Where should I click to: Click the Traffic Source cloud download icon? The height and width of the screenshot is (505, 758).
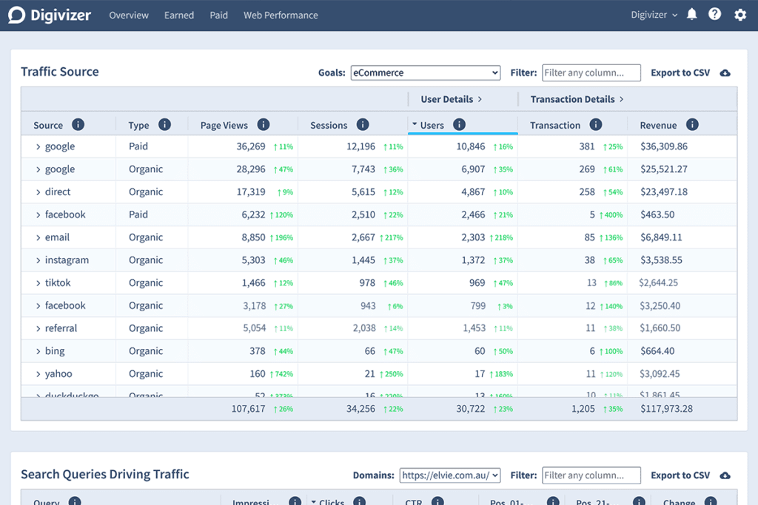[725, 72]
